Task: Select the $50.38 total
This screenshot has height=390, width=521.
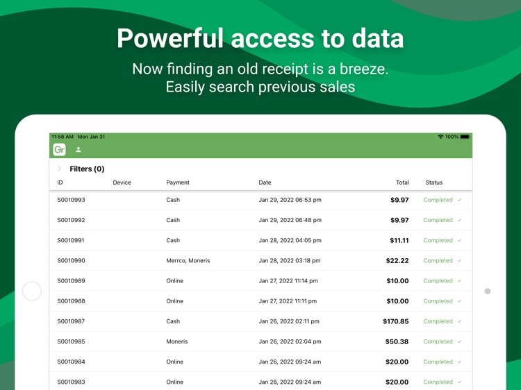Action: click(397, 341)
